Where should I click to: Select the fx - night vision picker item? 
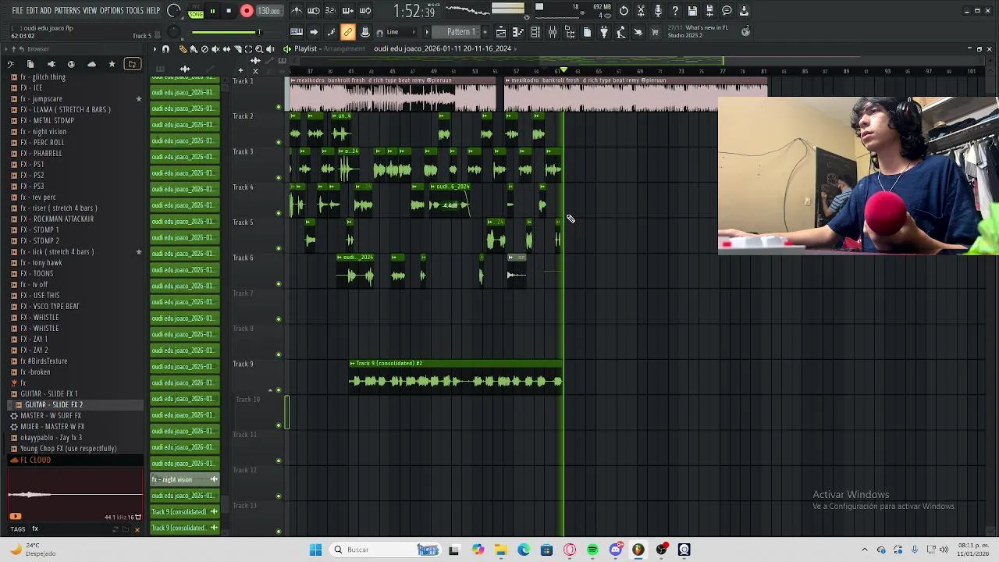pos(185,479)
